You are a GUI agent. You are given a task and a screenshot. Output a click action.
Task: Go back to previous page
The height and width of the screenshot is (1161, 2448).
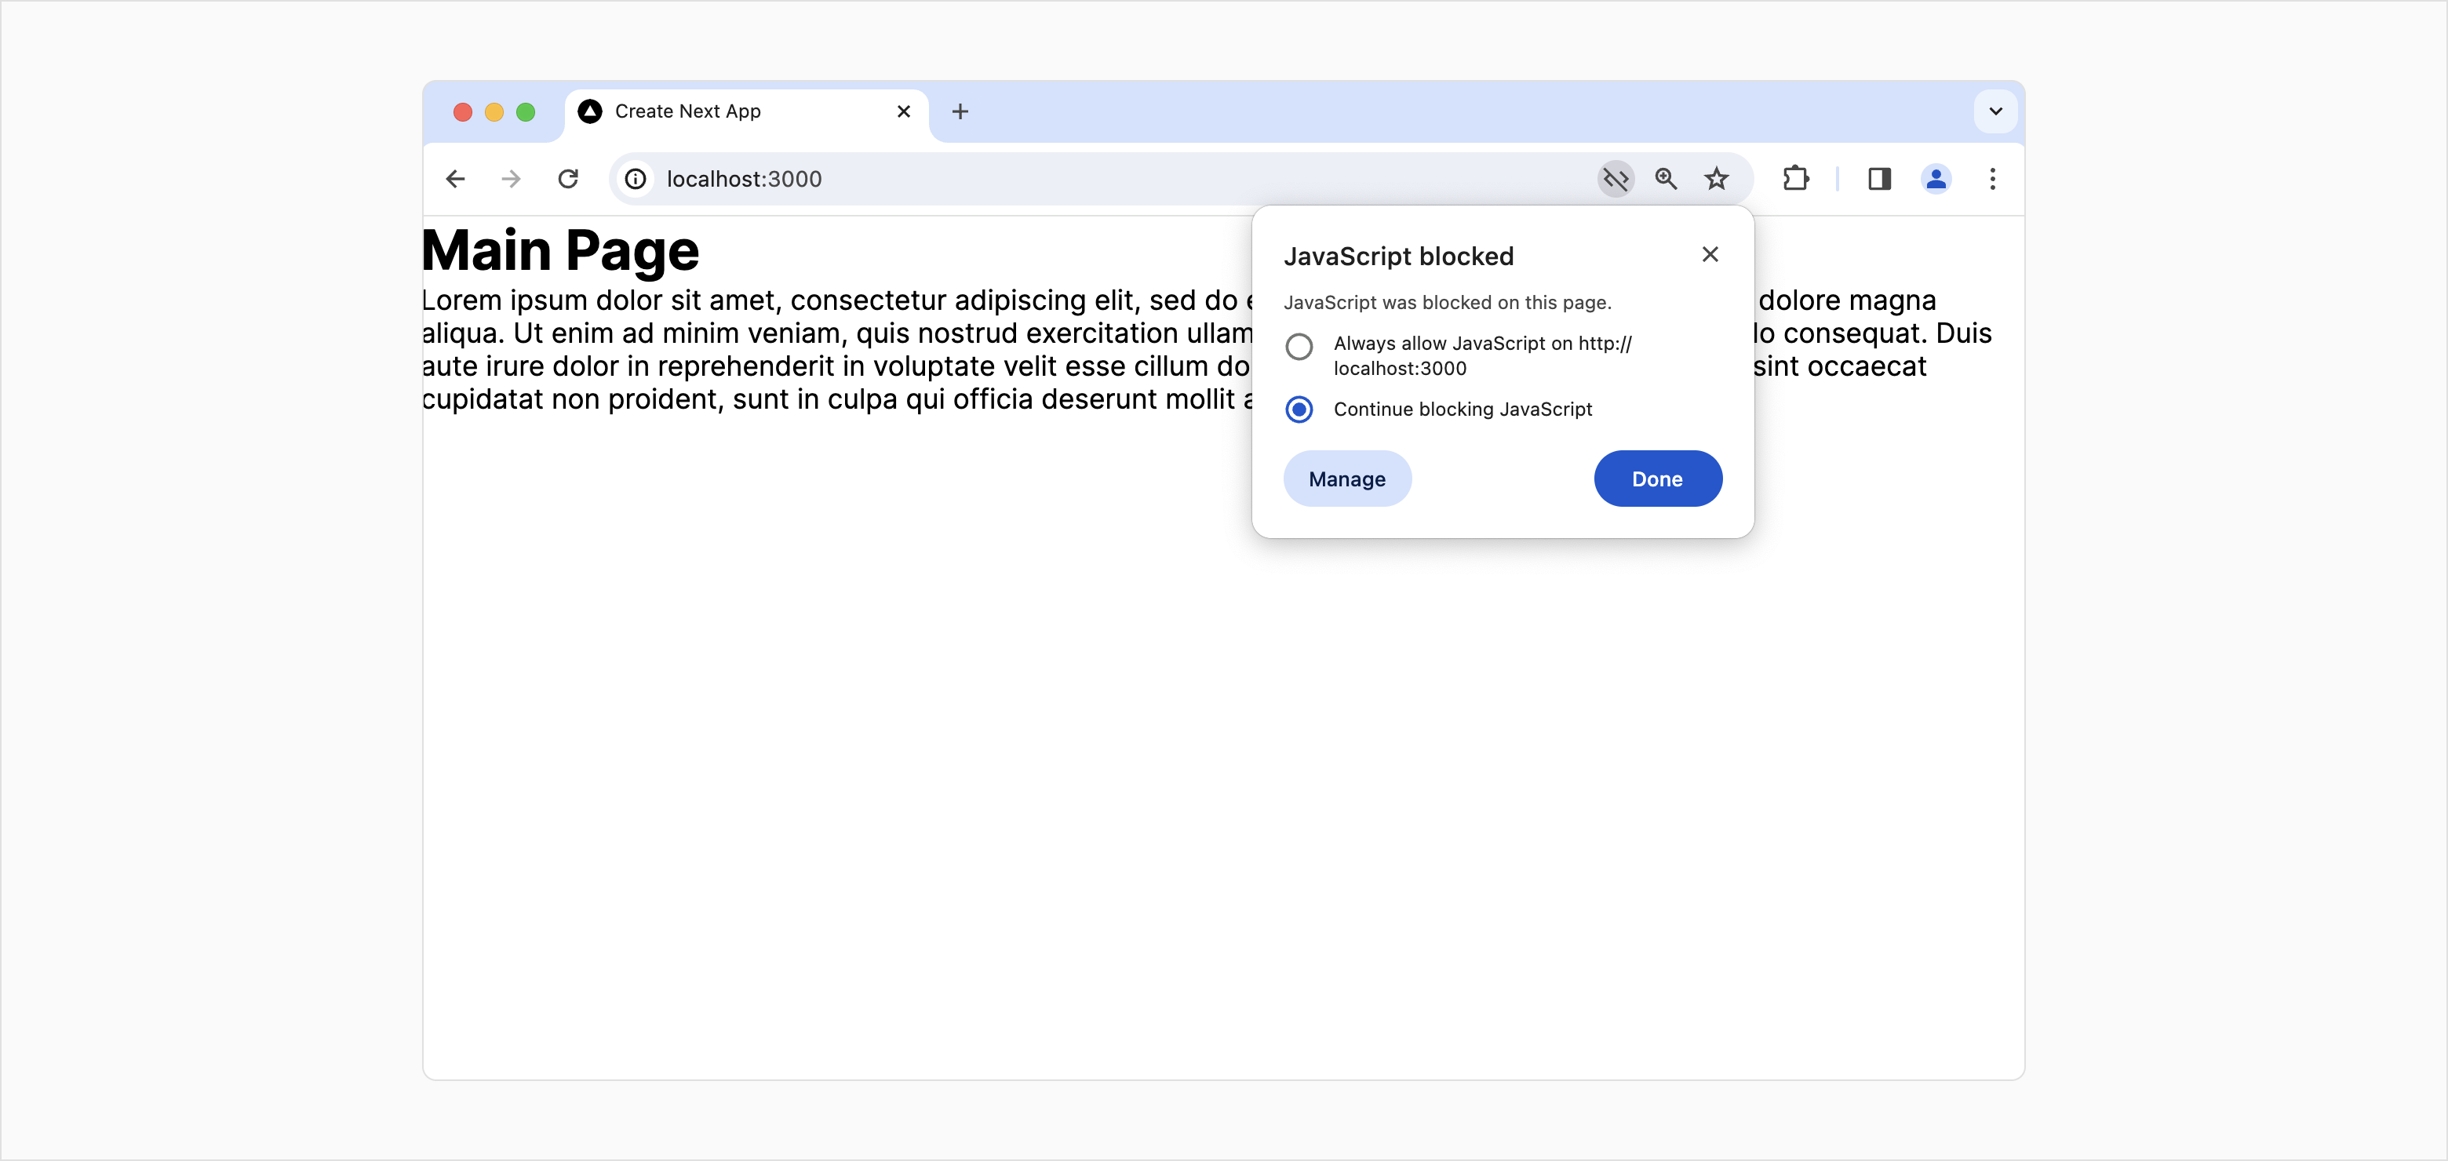pyautogui.click(x=456, y=179)
